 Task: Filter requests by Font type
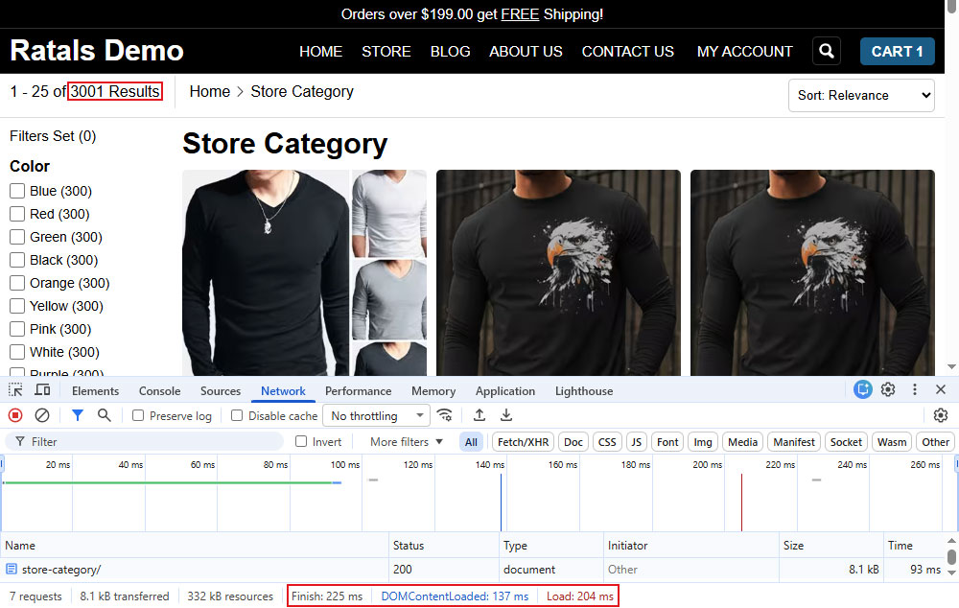[667, 442]
